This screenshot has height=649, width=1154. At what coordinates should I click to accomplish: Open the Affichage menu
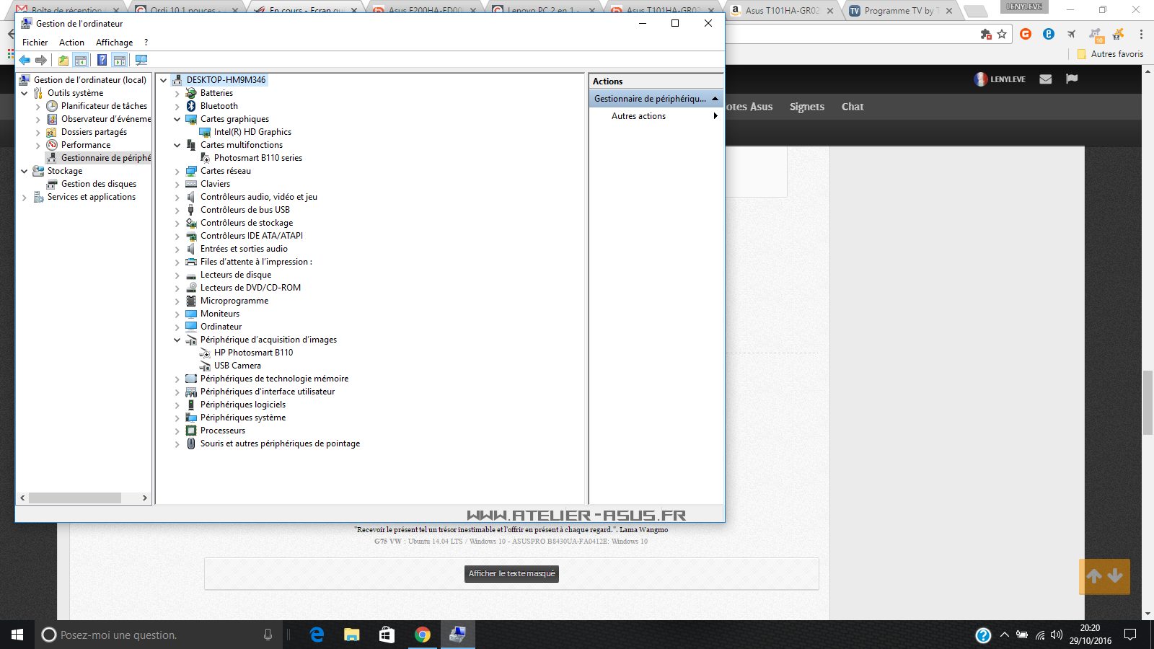point(114,43)
